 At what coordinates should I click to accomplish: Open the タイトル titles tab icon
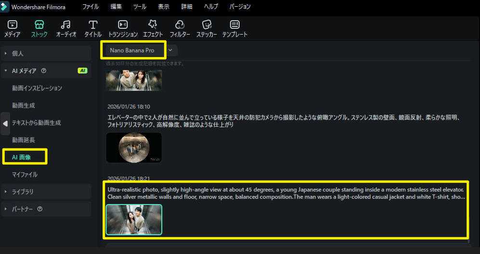[x=93, y=25]
